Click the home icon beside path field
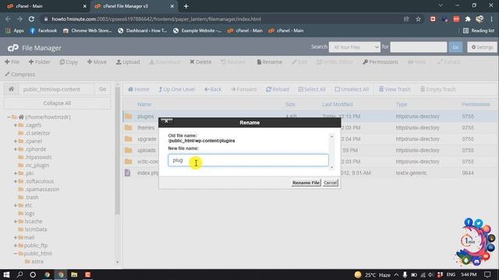Image resolution: width=499 pixels, height=280 pixels. point(11,89)
